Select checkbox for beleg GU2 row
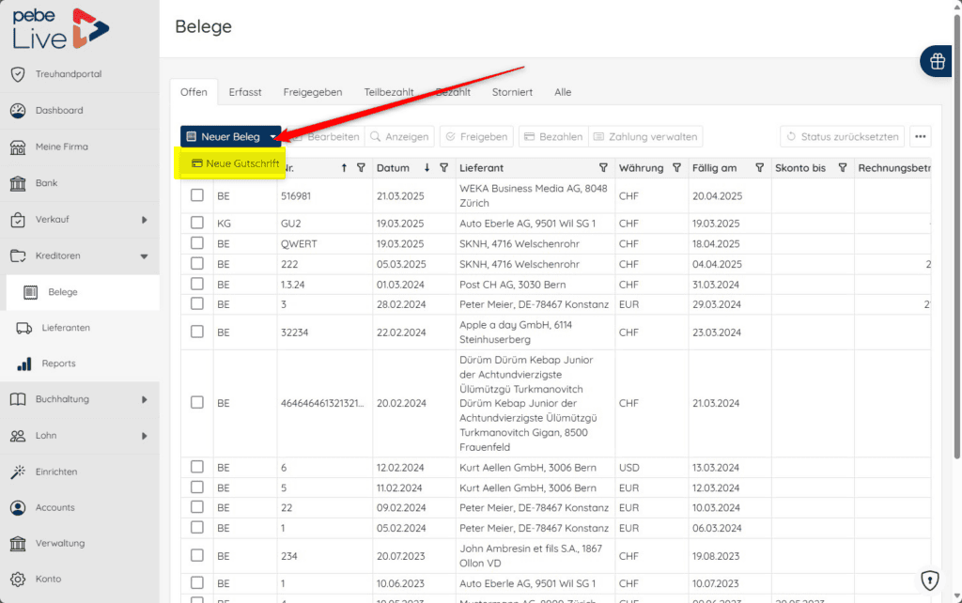The image size is (962, 603). (x=197, y=223)
